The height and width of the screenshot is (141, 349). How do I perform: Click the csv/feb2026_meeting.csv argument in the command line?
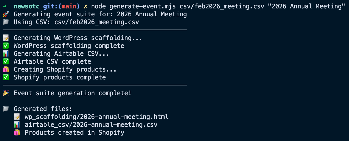[x=222, y=6]
